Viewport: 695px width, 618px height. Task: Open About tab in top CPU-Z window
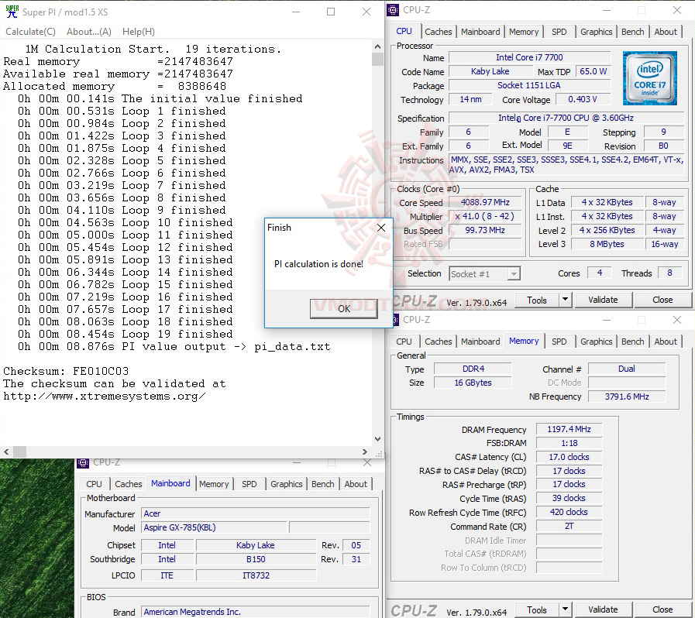pyautogui.click(x=666, y=32)
